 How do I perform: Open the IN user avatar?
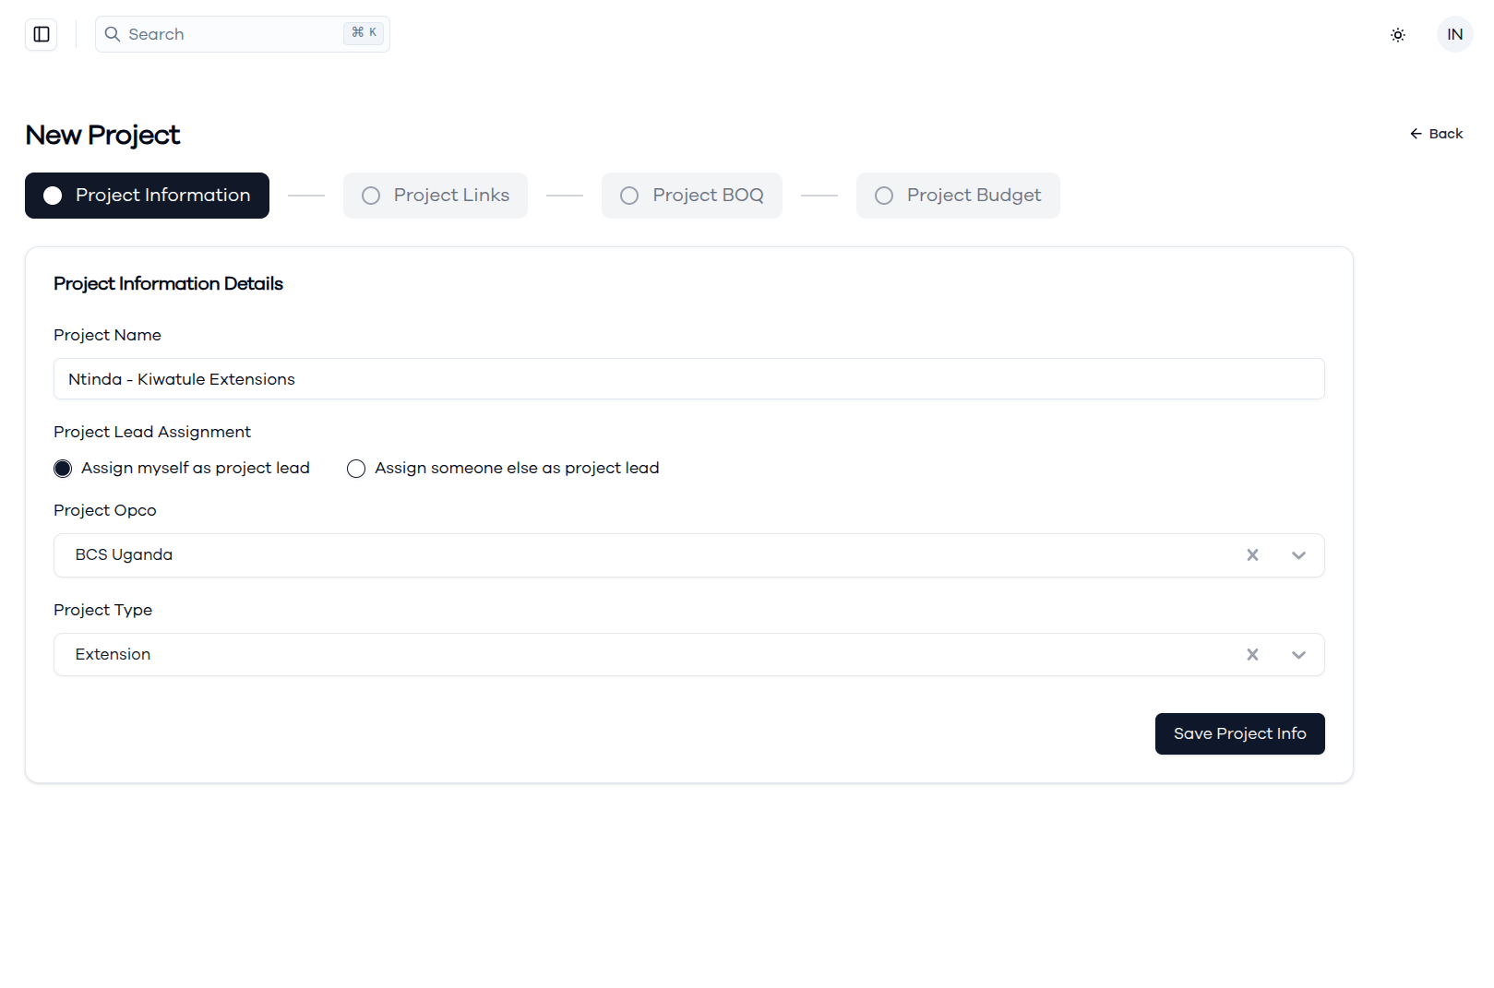click(1454, 34)
